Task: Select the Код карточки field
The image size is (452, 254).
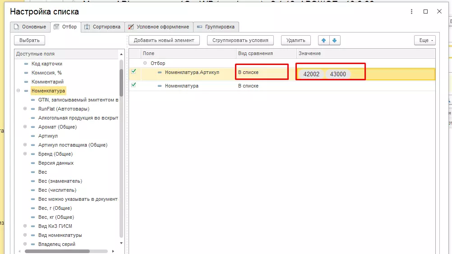Action: pos(47,64)
